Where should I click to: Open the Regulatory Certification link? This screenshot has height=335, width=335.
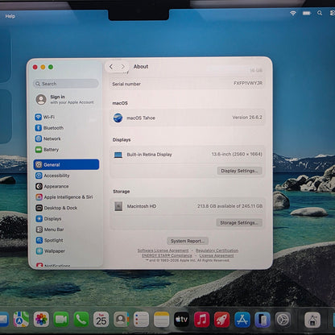coord(217,250)
